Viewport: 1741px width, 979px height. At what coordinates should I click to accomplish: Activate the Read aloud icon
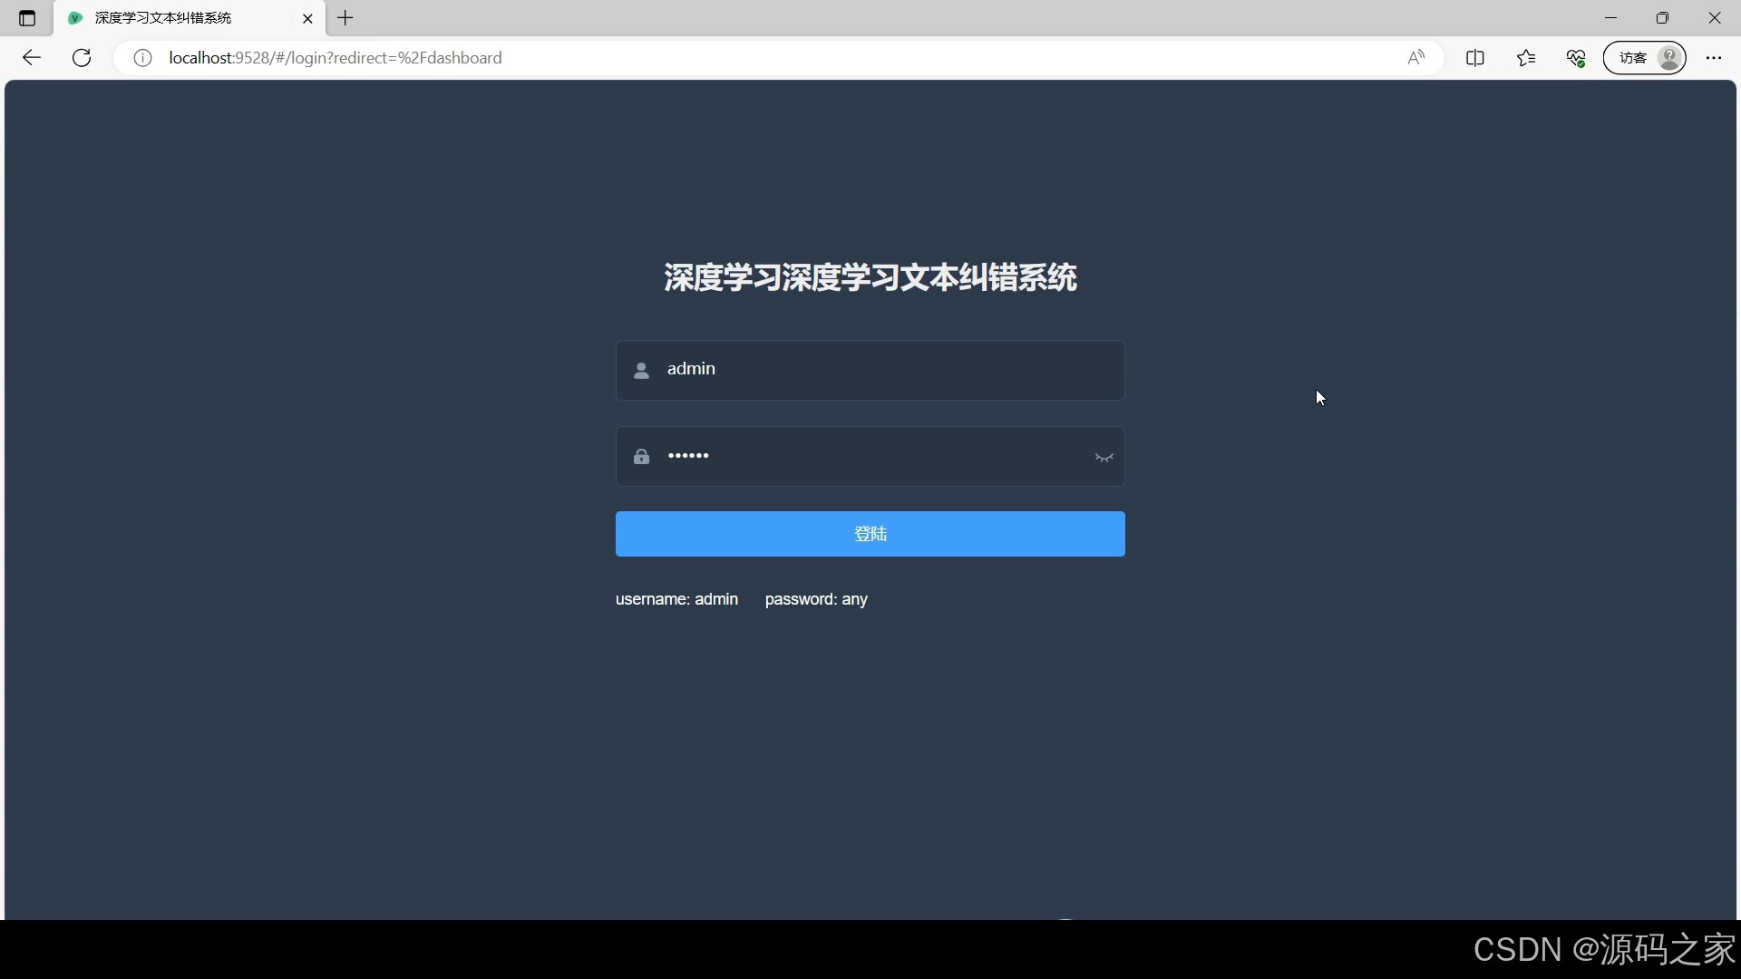[x=1416, y=57]
